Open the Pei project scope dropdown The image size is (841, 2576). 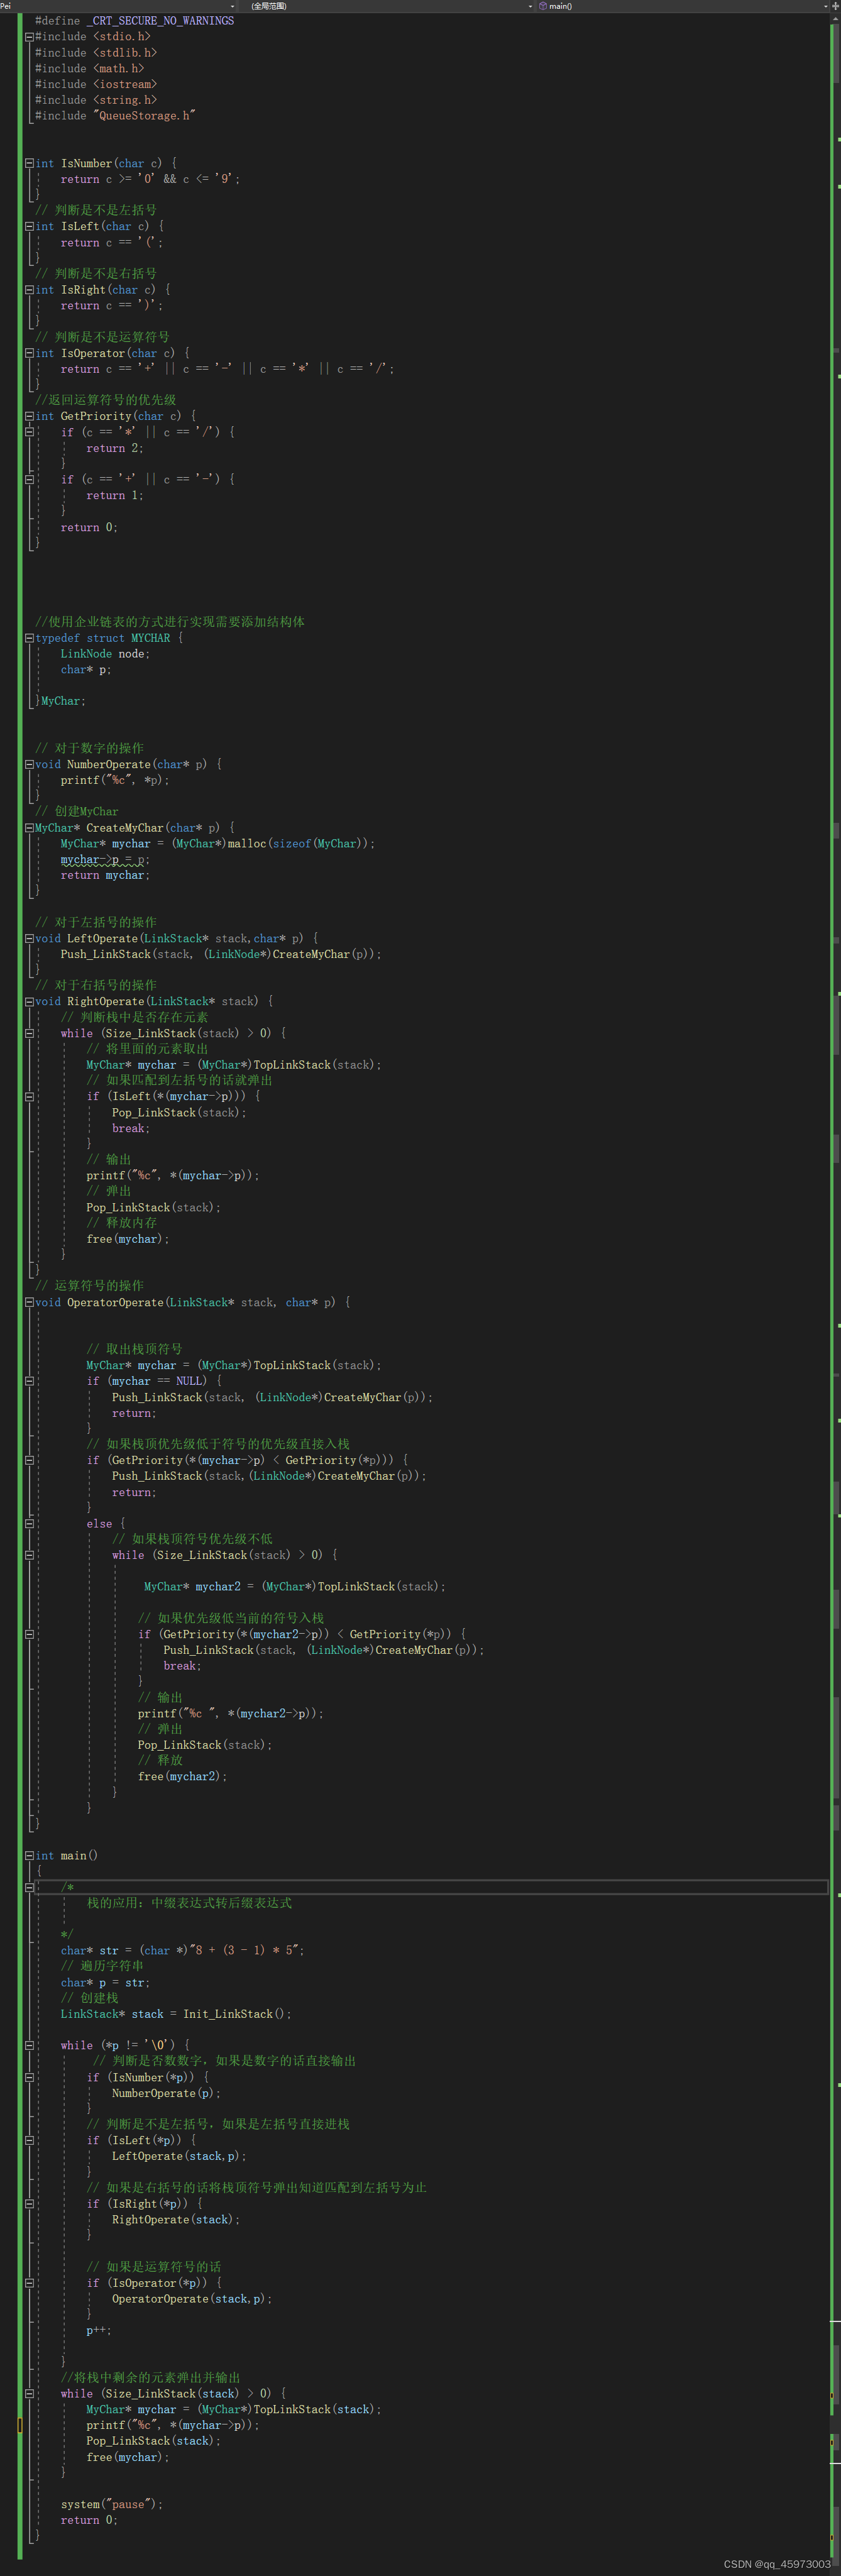click(118, 6)
